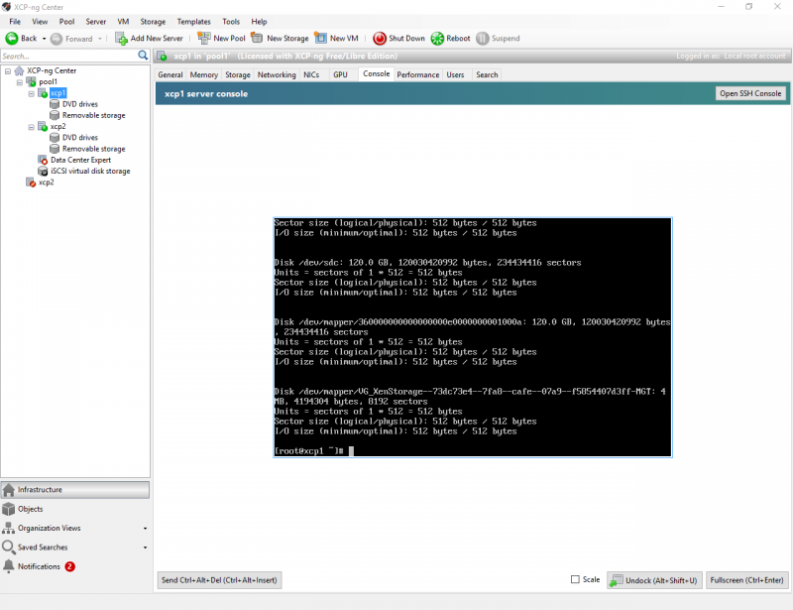Expand the Organization Views dropdown arrow

tap(145, 529)
